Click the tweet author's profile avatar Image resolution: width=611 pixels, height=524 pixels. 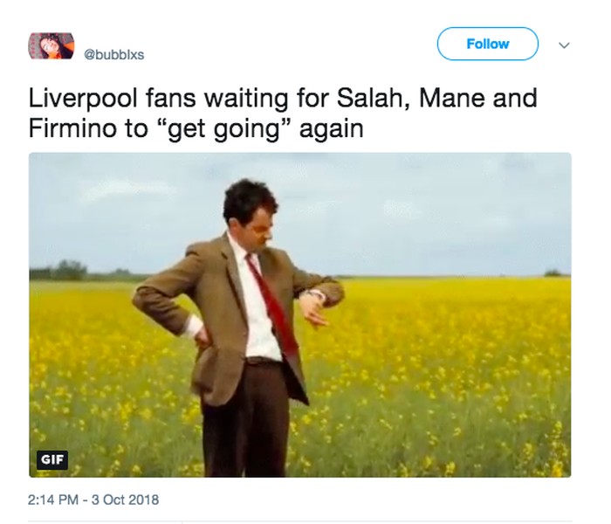51,47
